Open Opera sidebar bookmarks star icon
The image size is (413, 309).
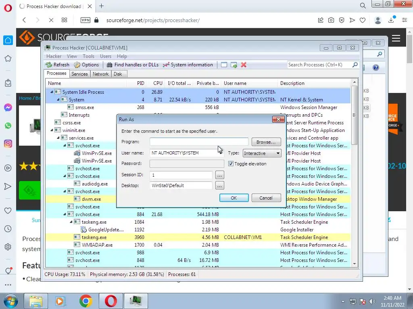(8, 58)
